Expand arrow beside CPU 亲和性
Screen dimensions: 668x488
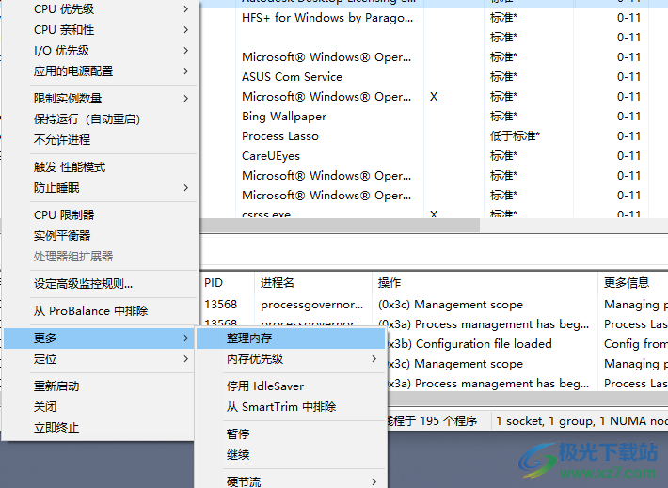[x=185, y=30]
